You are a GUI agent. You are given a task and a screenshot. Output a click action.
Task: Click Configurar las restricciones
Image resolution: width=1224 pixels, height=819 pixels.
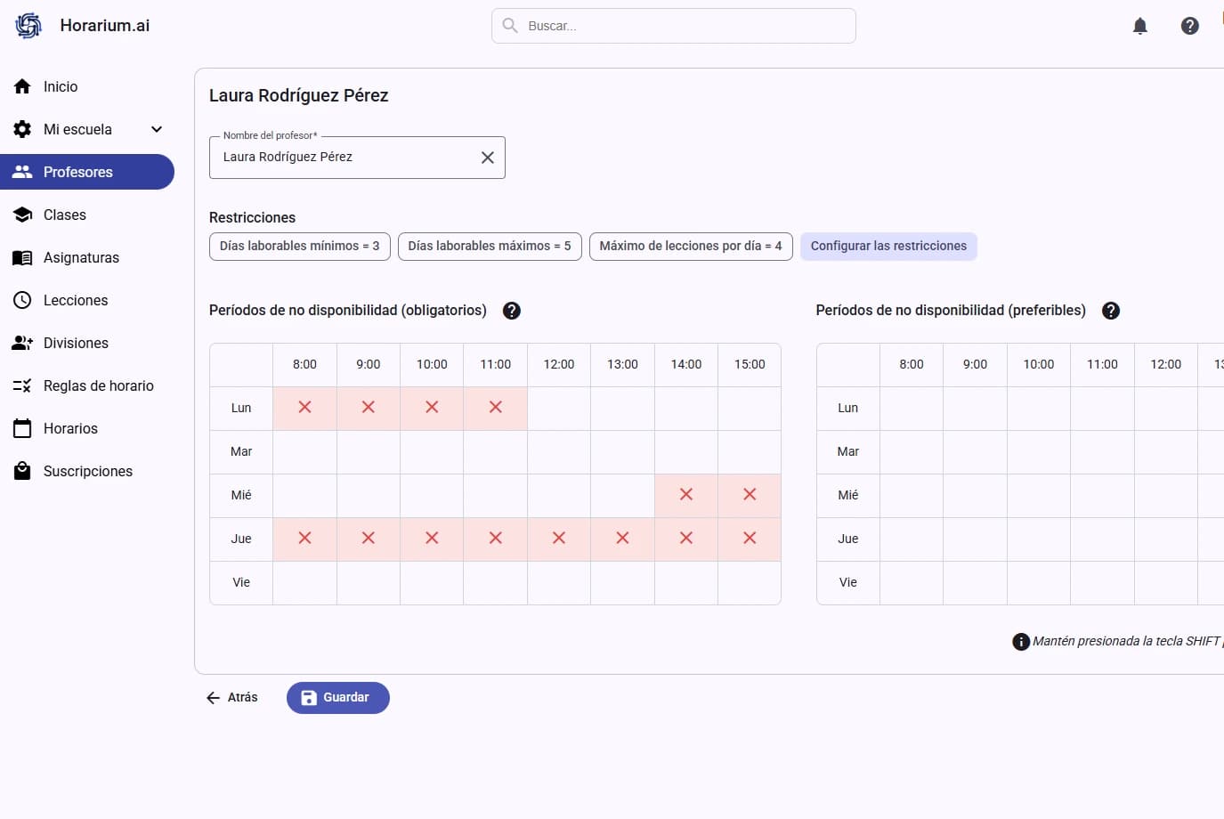(888, 247)
